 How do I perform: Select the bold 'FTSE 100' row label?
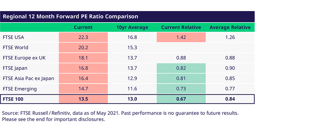(x=12, y=99)
